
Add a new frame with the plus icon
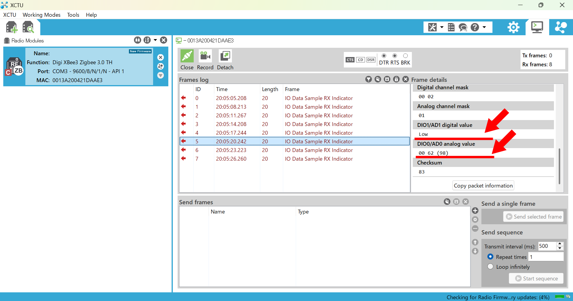coord(475,211)
